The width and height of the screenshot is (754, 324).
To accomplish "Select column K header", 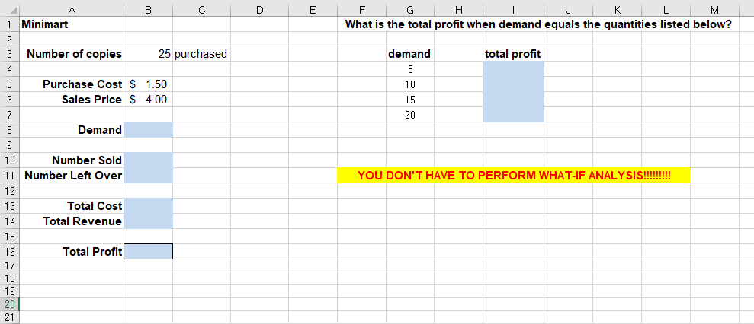I will (x=617, y=10).
